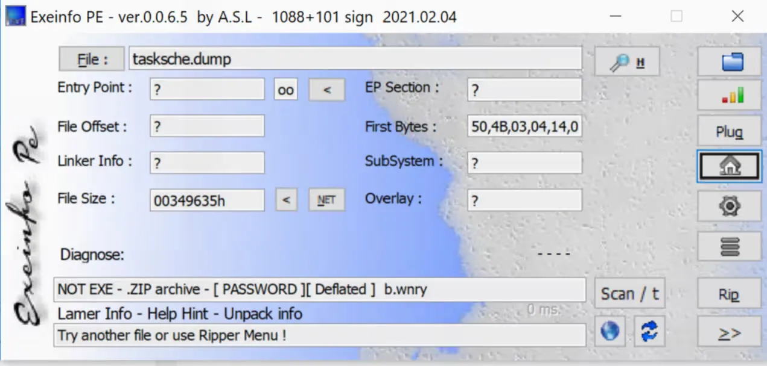Click the NET button

coord(326,200)
